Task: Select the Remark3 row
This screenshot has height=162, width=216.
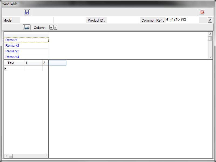Action: click(26, 51)
